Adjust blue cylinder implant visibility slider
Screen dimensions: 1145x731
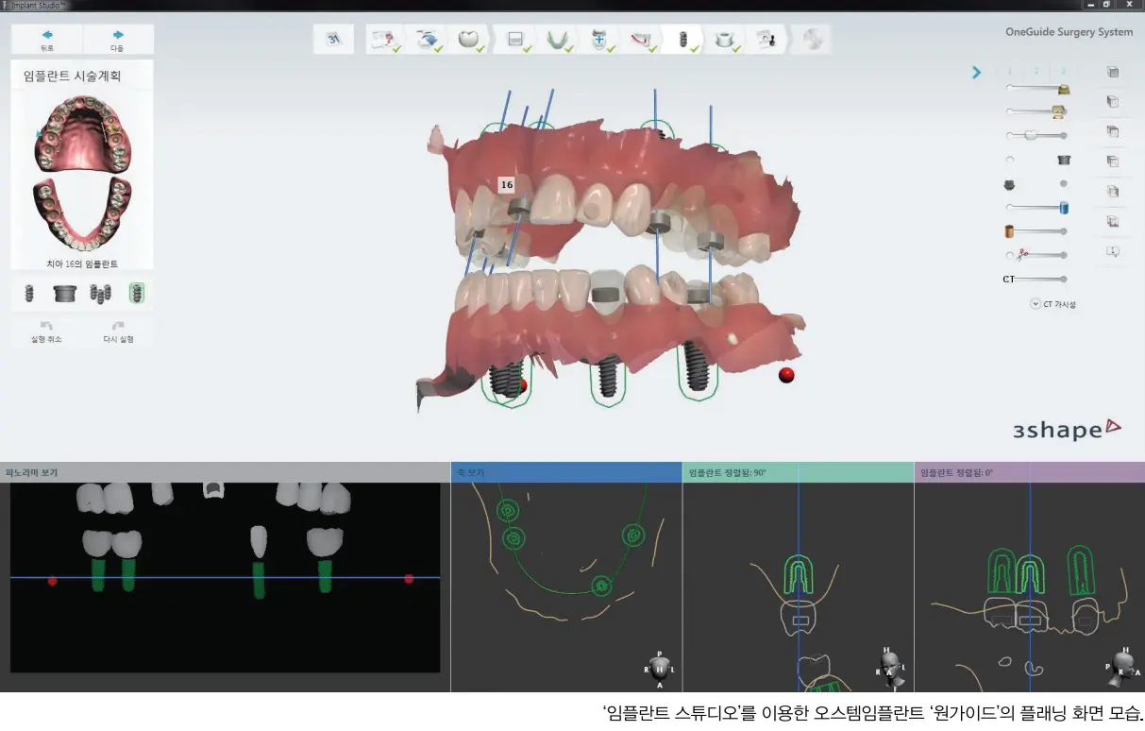pyautogui.click(x=1037, y=207)
